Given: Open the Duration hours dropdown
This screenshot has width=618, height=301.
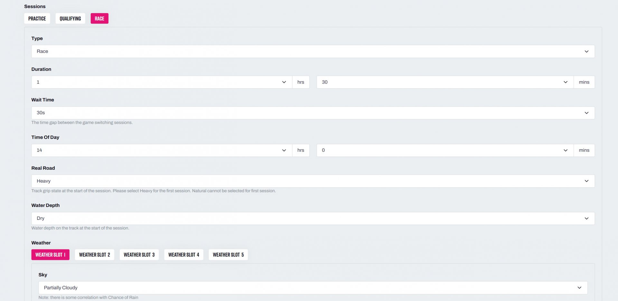Looking at the screenshot, I should pos(162,82).
